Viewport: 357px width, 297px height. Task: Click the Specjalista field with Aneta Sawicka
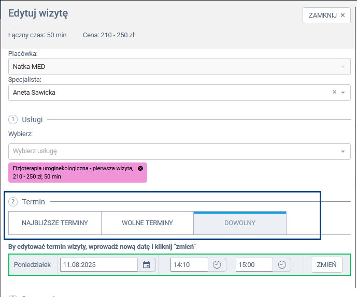click(166, 93)
